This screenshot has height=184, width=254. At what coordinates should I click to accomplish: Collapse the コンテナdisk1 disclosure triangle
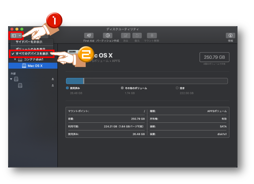click(x=15, y=59)
